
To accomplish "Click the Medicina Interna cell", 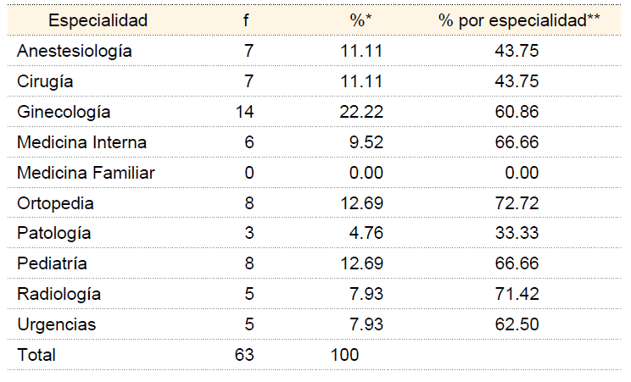I will coord(81,142).
